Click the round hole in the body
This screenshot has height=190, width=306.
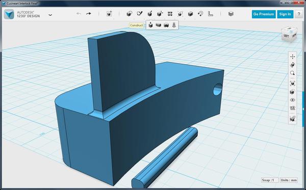pos(218,90)
